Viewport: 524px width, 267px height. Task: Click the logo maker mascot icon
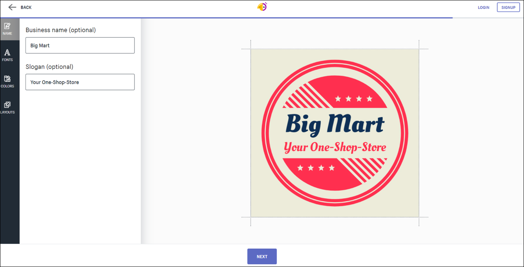(x=262, y=7)
